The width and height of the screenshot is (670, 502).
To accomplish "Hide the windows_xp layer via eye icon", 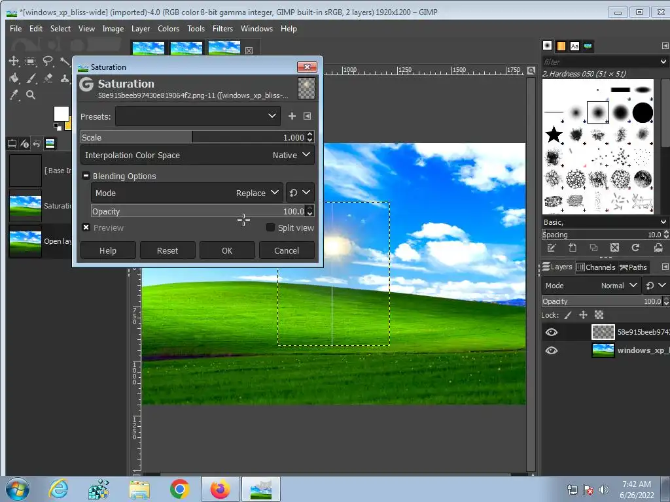I will (x=552, y=350).
